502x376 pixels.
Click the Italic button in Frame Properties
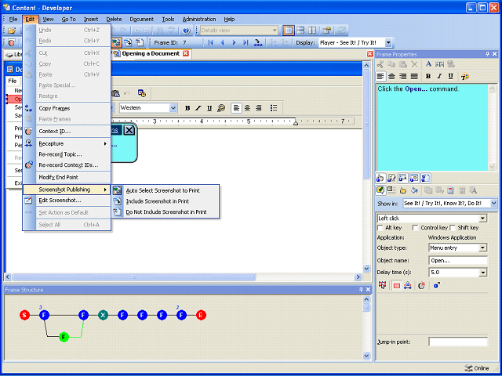(439, 76)
